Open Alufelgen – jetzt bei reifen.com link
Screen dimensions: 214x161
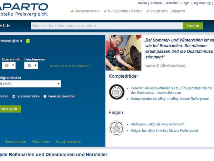coord(158,124)
